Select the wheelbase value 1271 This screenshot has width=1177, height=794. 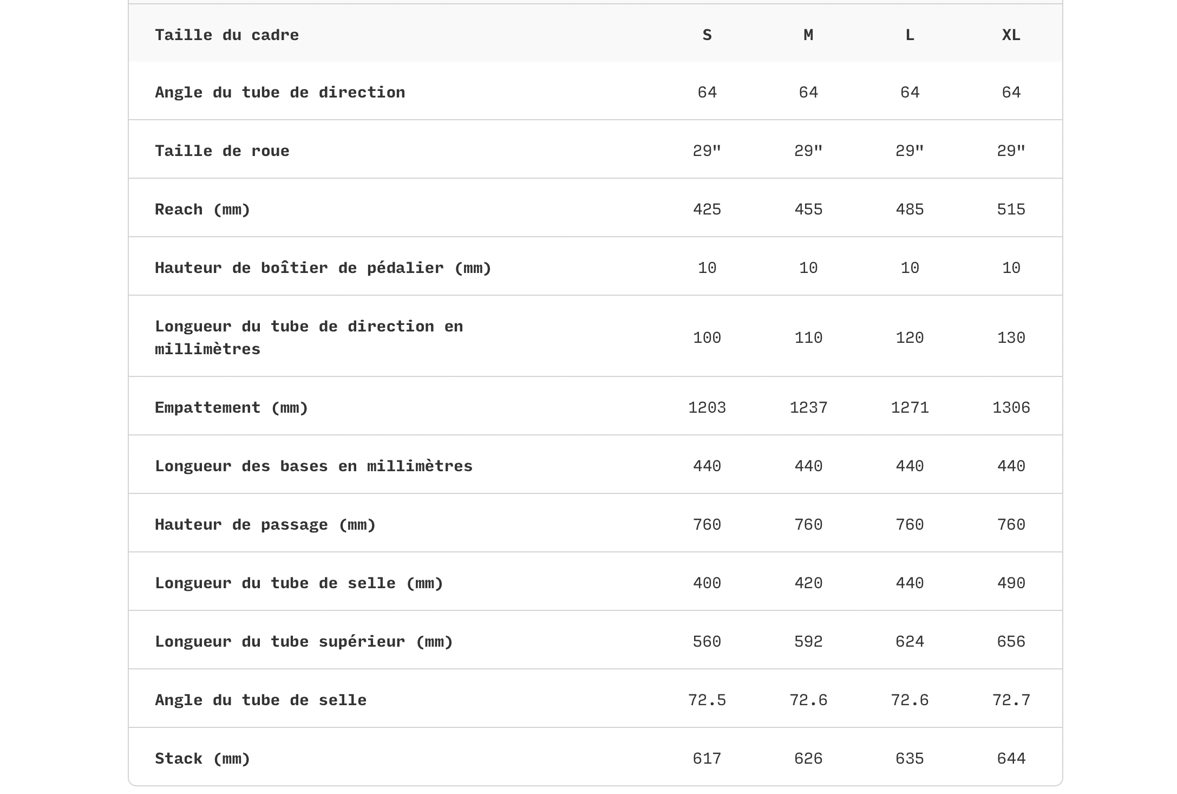click(910, 408)
